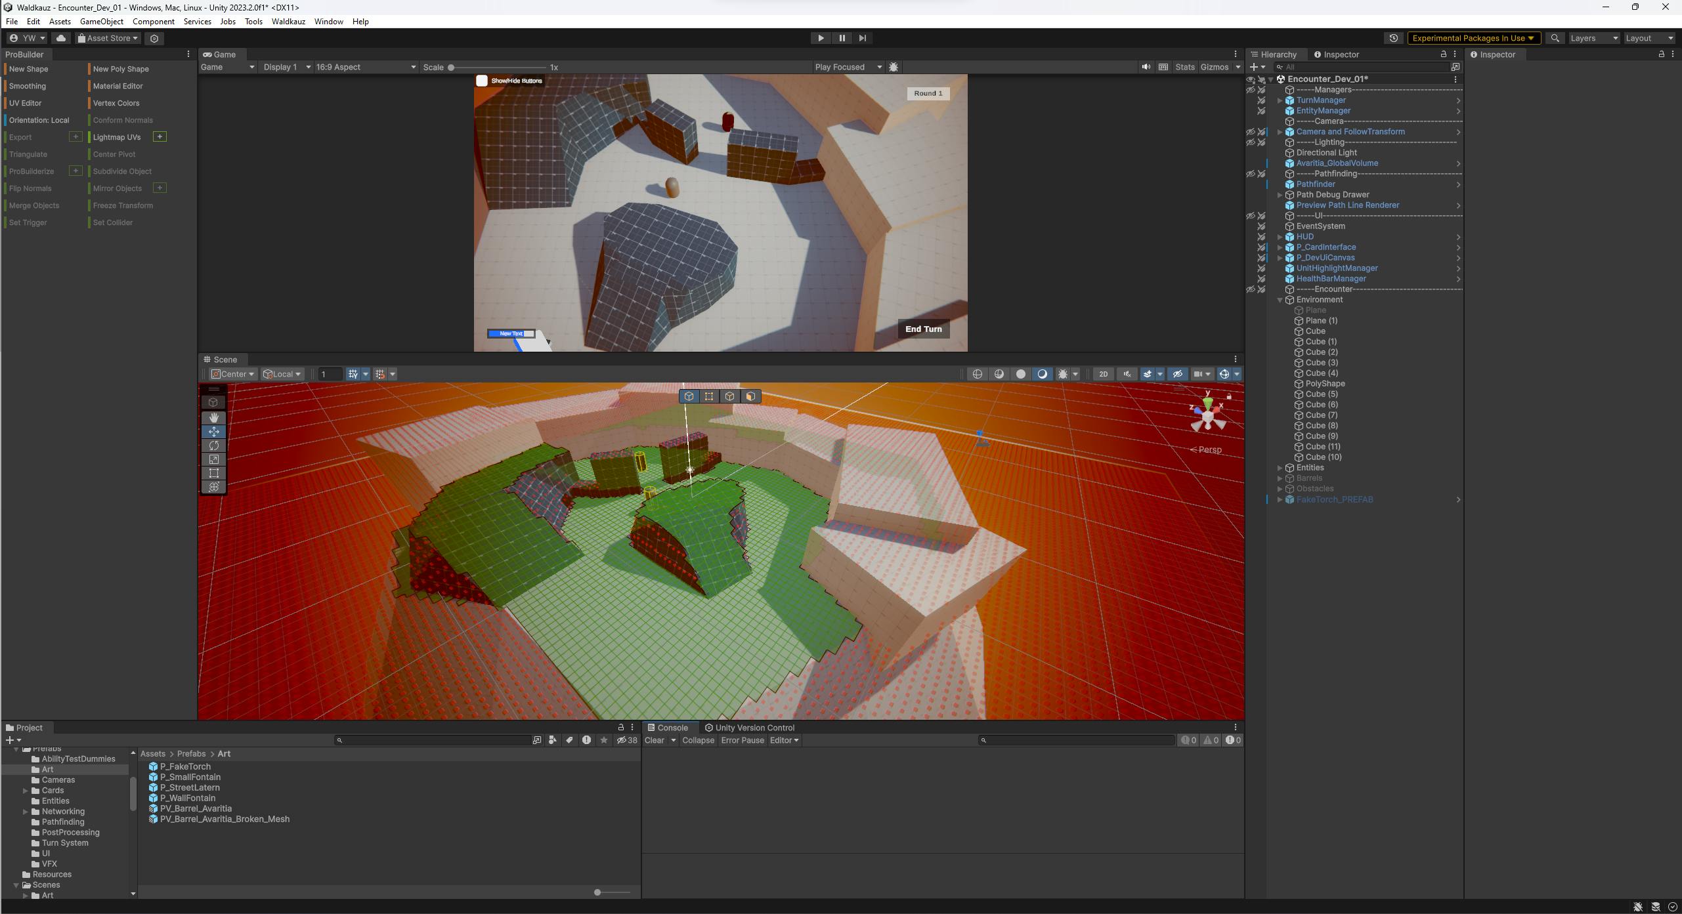This screenshot has height=914, width=1682.
Task: Toggle picking icon for TurnManager row
Action: [1261, 100]
